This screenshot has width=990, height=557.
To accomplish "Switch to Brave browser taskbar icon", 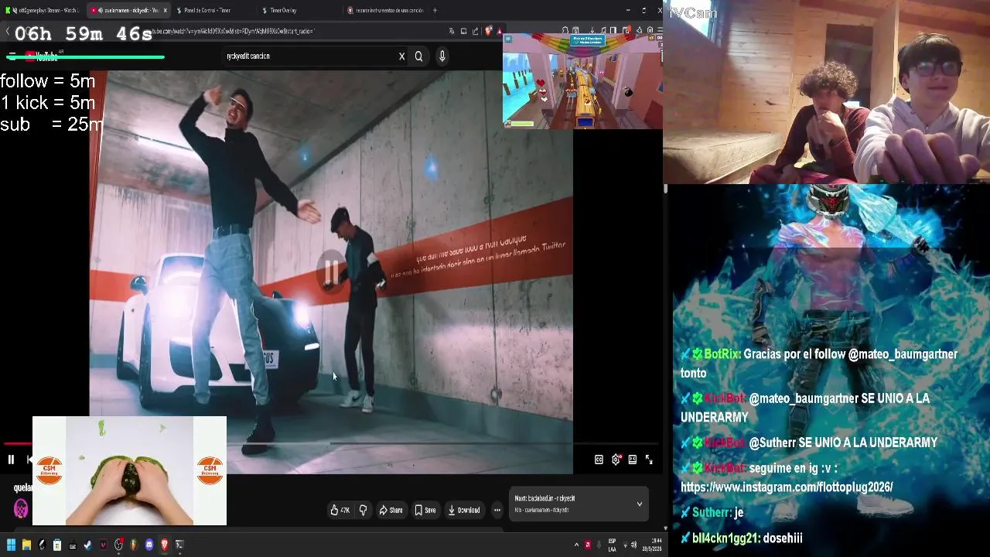I will pos(165,545).
